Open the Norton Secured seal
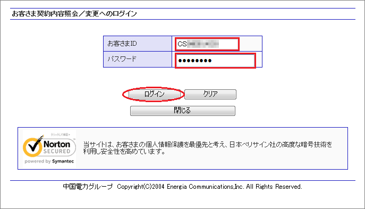The image size is (365, 209). click(x=49, y=148)
